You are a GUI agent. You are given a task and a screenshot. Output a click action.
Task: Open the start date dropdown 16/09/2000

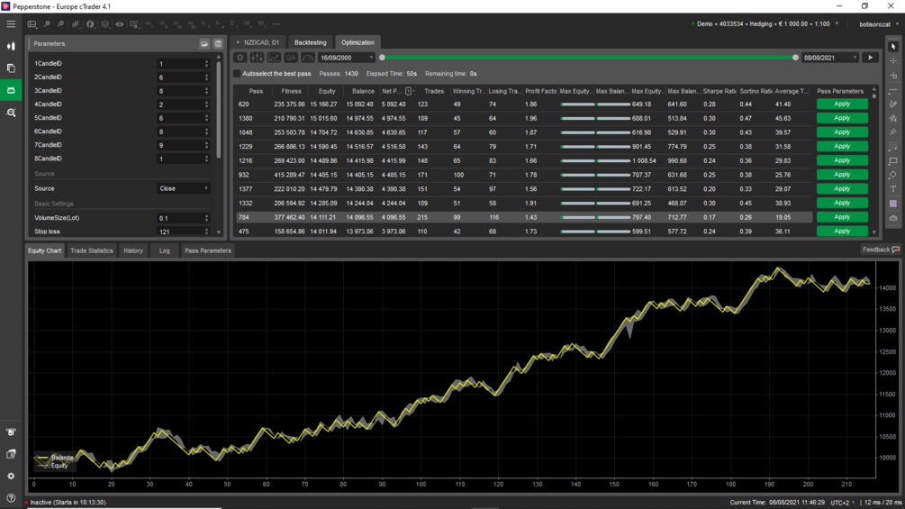point(347,58)
